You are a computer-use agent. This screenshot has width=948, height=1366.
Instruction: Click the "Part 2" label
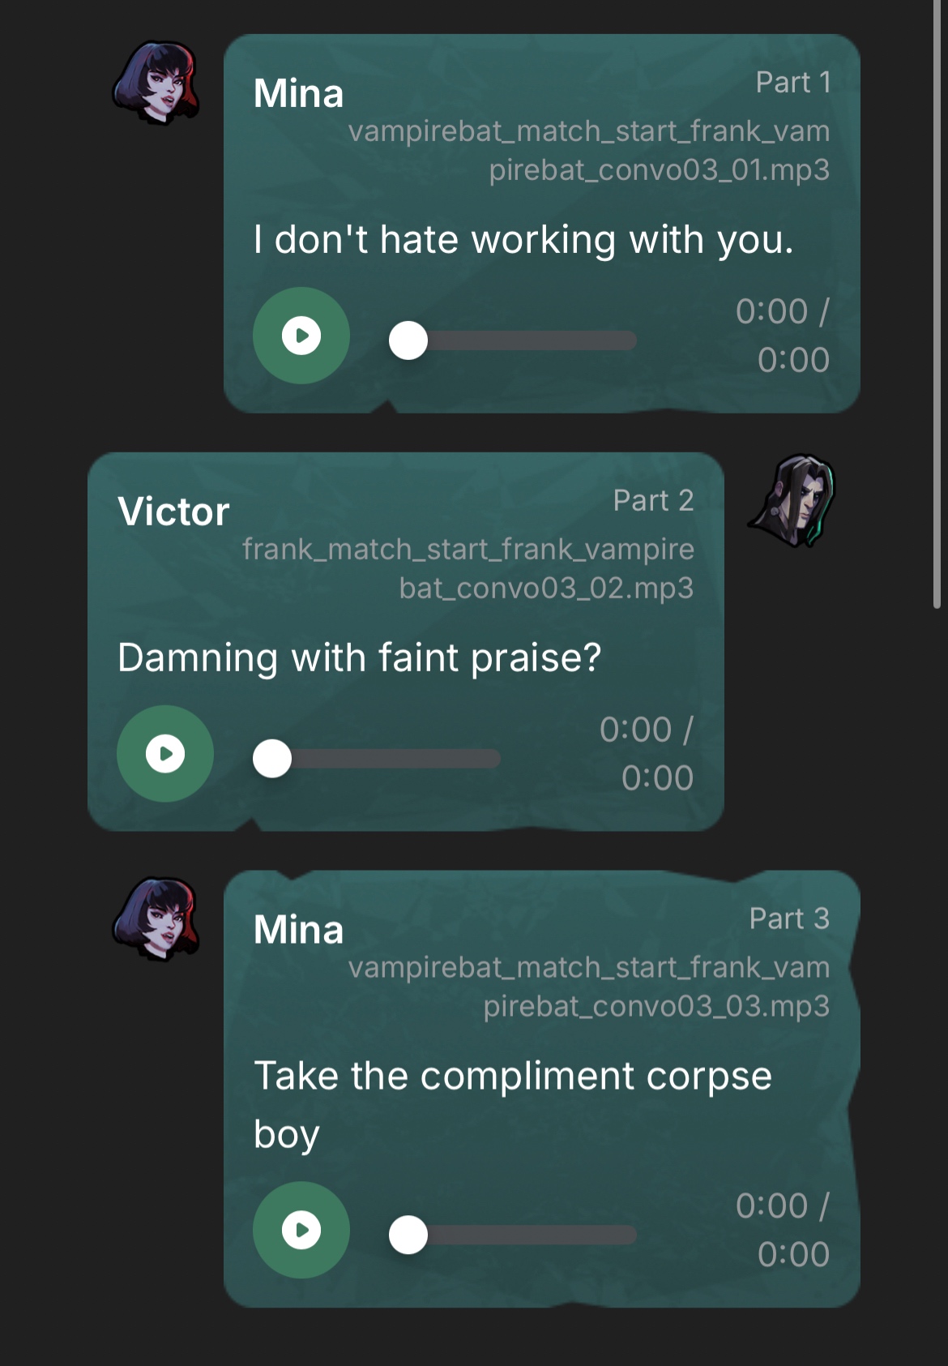click(653, 501)
